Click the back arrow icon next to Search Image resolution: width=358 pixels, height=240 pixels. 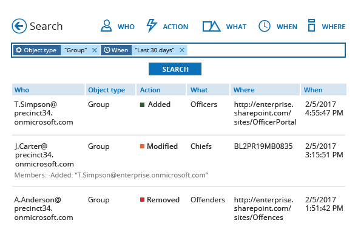(x=19, y=26)
